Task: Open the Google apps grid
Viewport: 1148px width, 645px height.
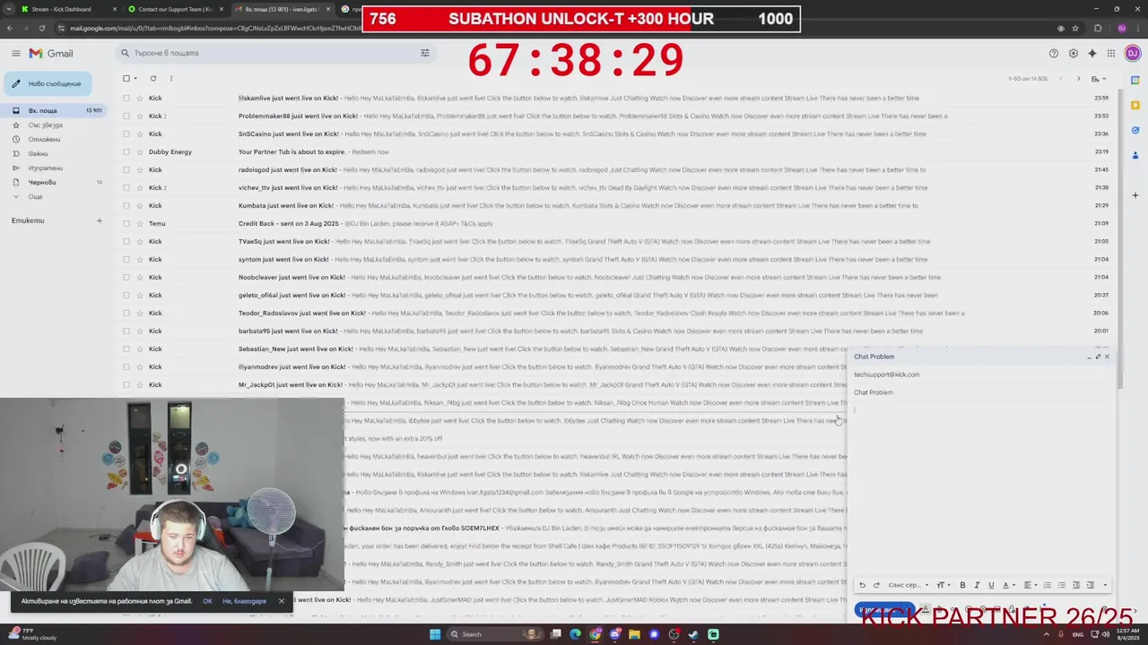Action: [x=1110, y=54]
